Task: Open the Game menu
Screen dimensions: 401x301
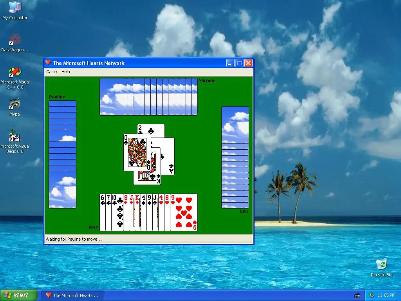Action: [51, 72]
